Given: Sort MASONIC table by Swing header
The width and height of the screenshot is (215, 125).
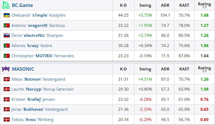Looking at the screenshot, I should coord(145,69).
